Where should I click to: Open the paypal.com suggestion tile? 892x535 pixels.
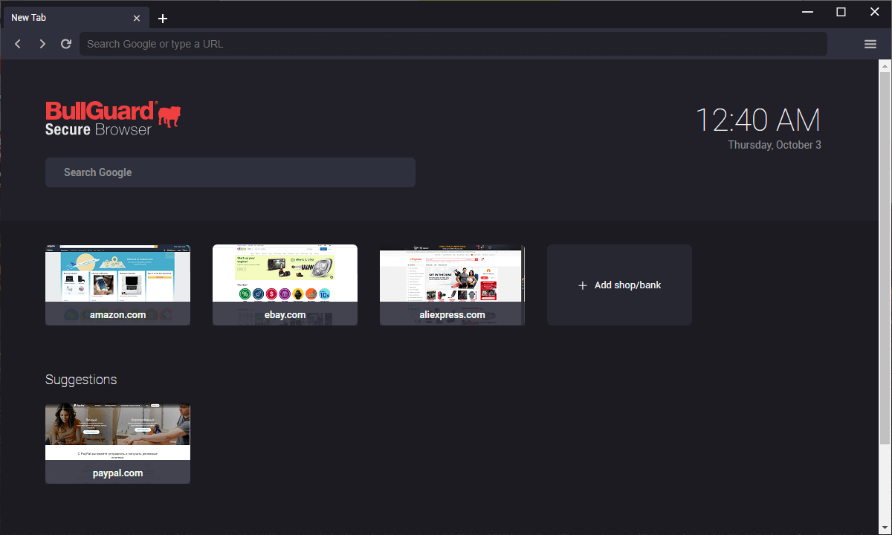pyautogui.click(x=117, y=444)
